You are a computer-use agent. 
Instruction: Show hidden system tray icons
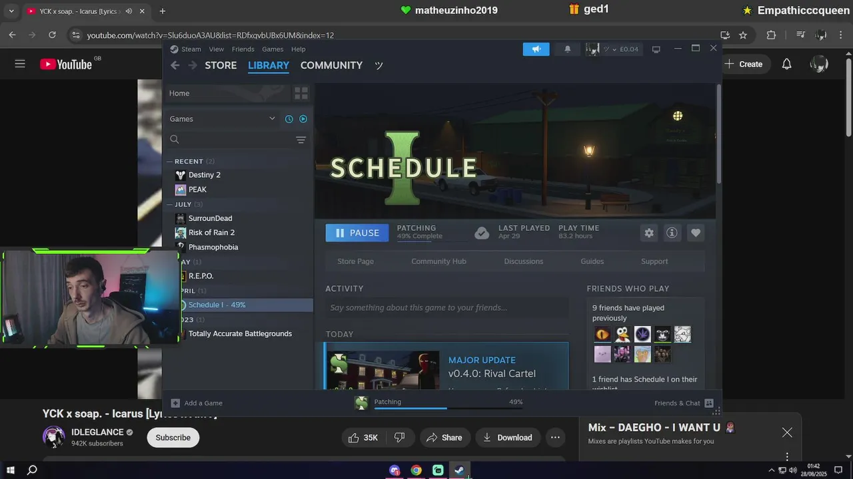(772, 470)
